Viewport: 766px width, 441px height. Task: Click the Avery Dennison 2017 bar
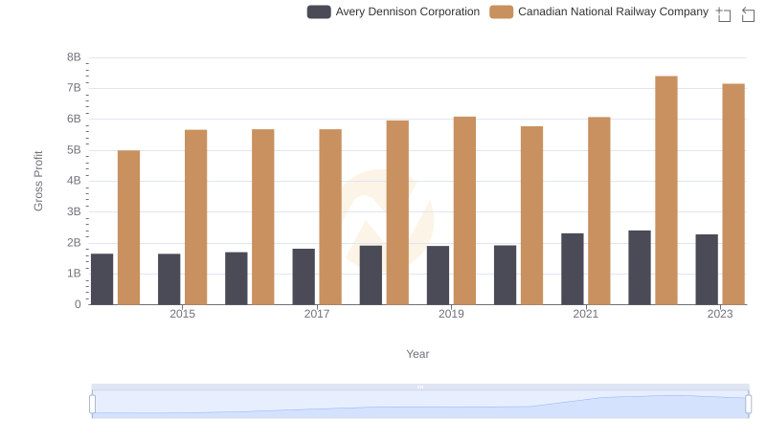point(304,276)
